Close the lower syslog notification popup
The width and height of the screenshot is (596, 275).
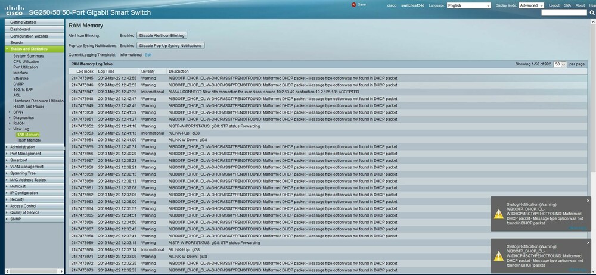pos(588,243)
